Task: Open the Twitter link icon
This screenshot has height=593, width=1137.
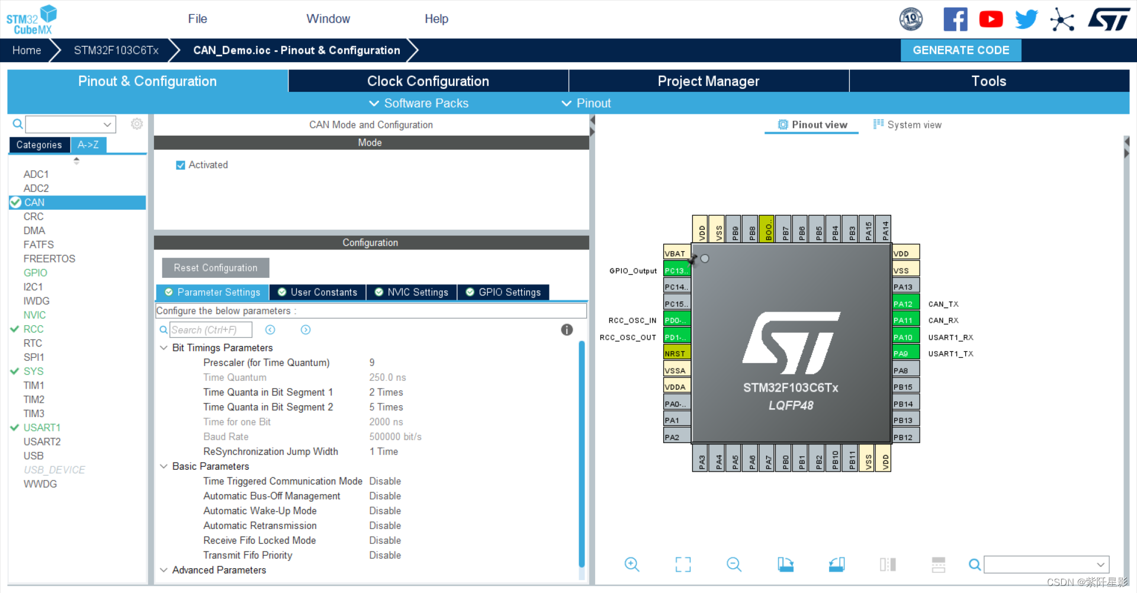Action: pyautogui.click(x=1026, y=20)
